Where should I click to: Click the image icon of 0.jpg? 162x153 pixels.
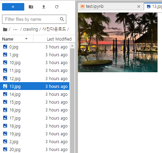(5, 47)
